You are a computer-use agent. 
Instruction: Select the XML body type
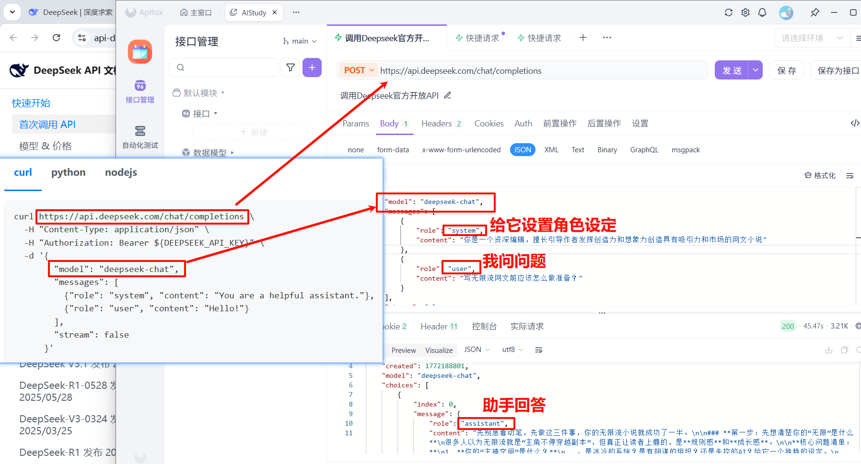tap(551, 150)
